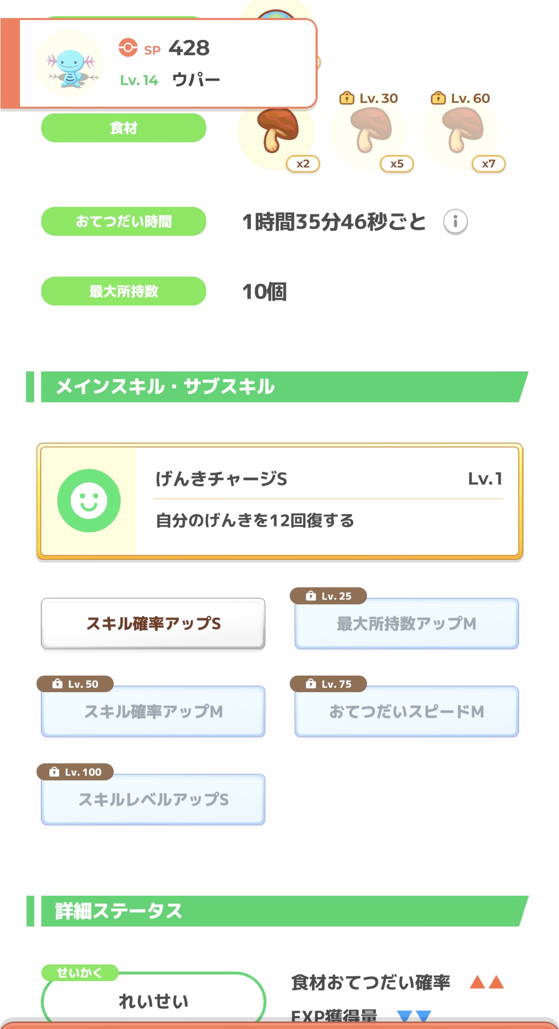Select the locked おてつだいスピードM sub skill
This screenshot has width=559, height=1029.
pyautogui.click(x=406, y=711)
